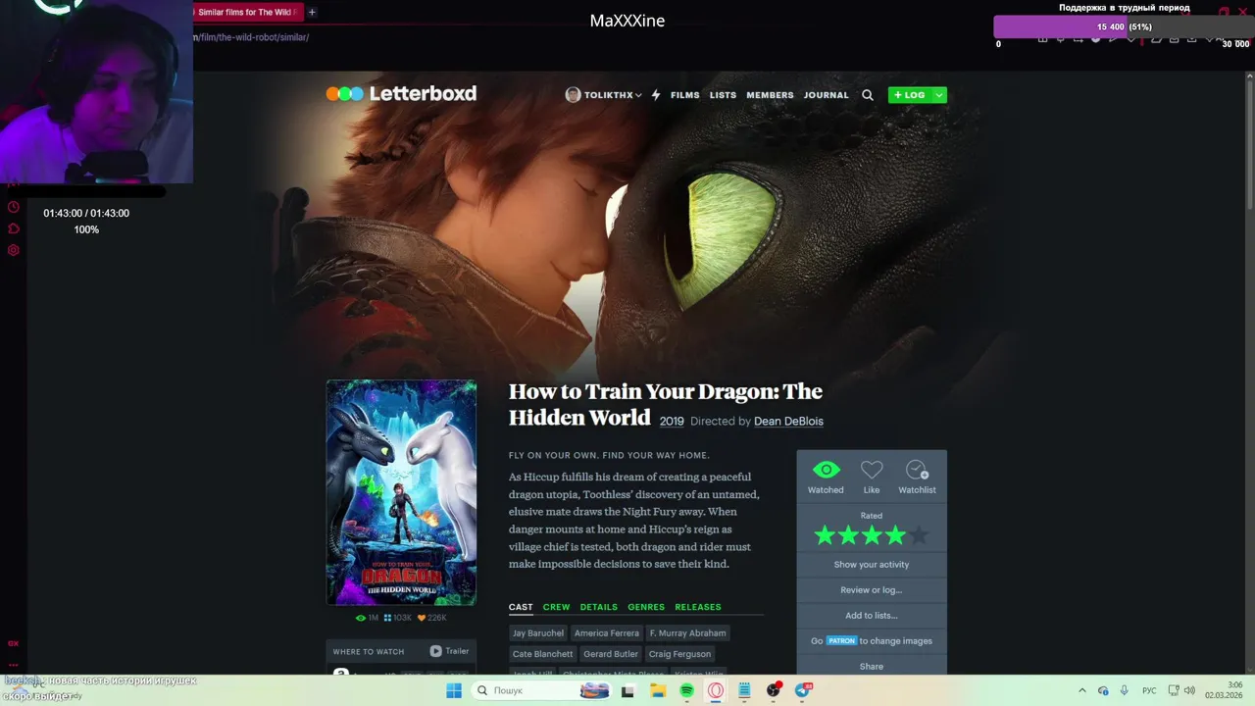Open File Explorer in taskbar

point(658,691)
